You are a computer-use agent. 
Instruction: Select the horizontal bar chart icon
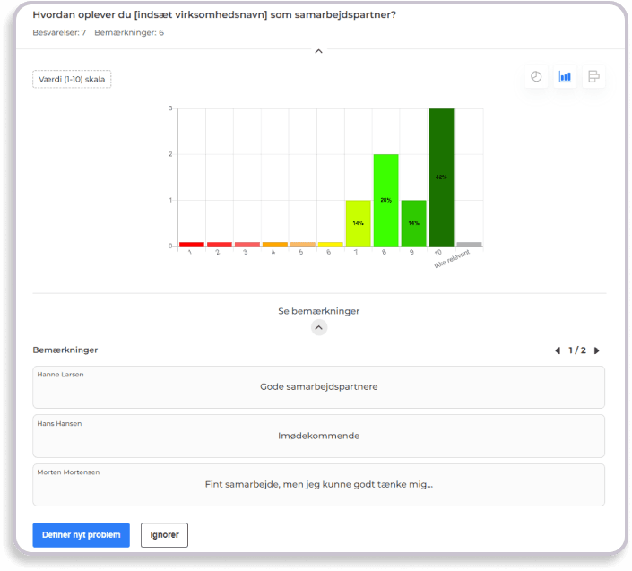(x=593, y=77)
